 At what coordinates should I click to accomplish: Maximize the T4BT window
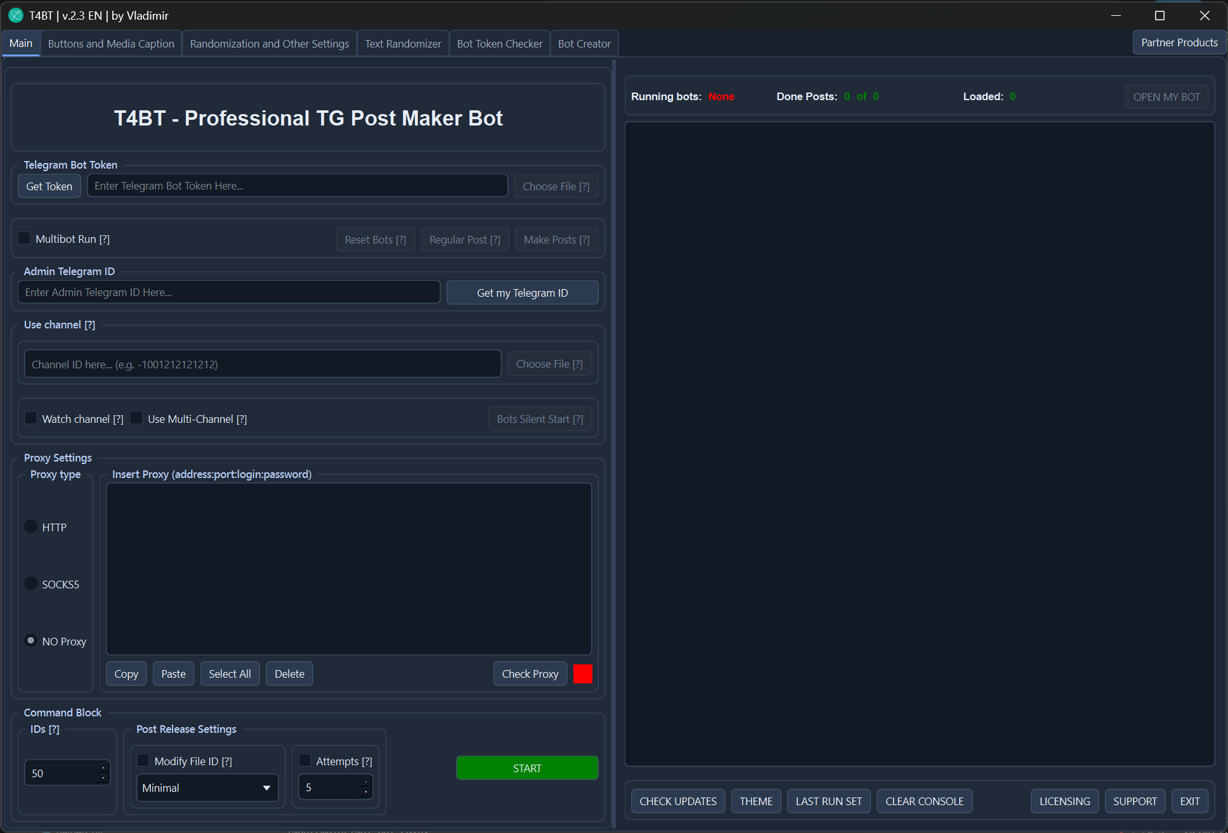tap(1159, 15)
